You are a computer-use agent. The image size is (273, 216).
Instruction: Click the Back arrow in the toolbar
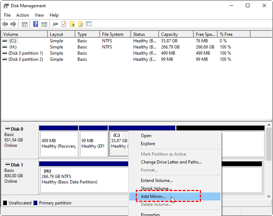pos(5,24)
